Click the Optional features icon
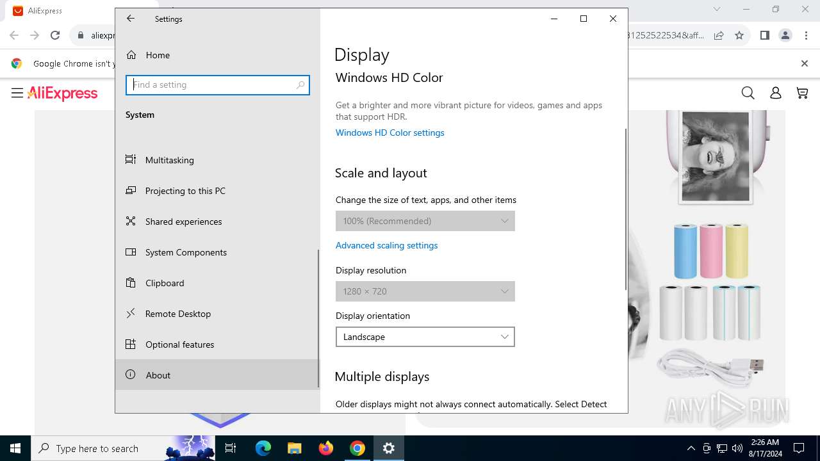This screenshot has width=820, height=461. [x=131, y=344]
